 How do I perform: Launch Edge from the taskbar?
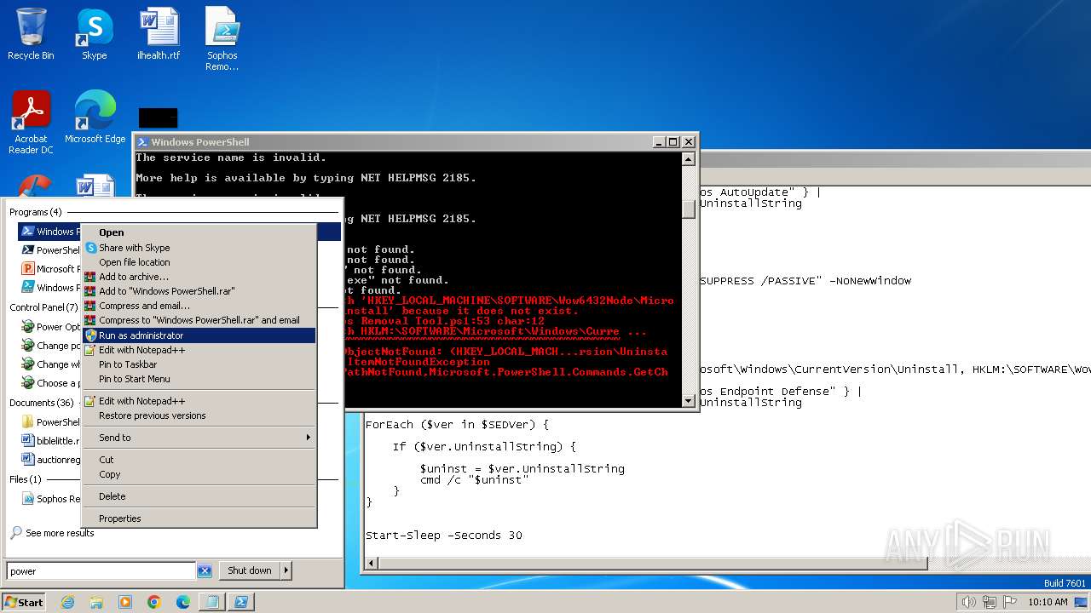[x=182, y=602]
